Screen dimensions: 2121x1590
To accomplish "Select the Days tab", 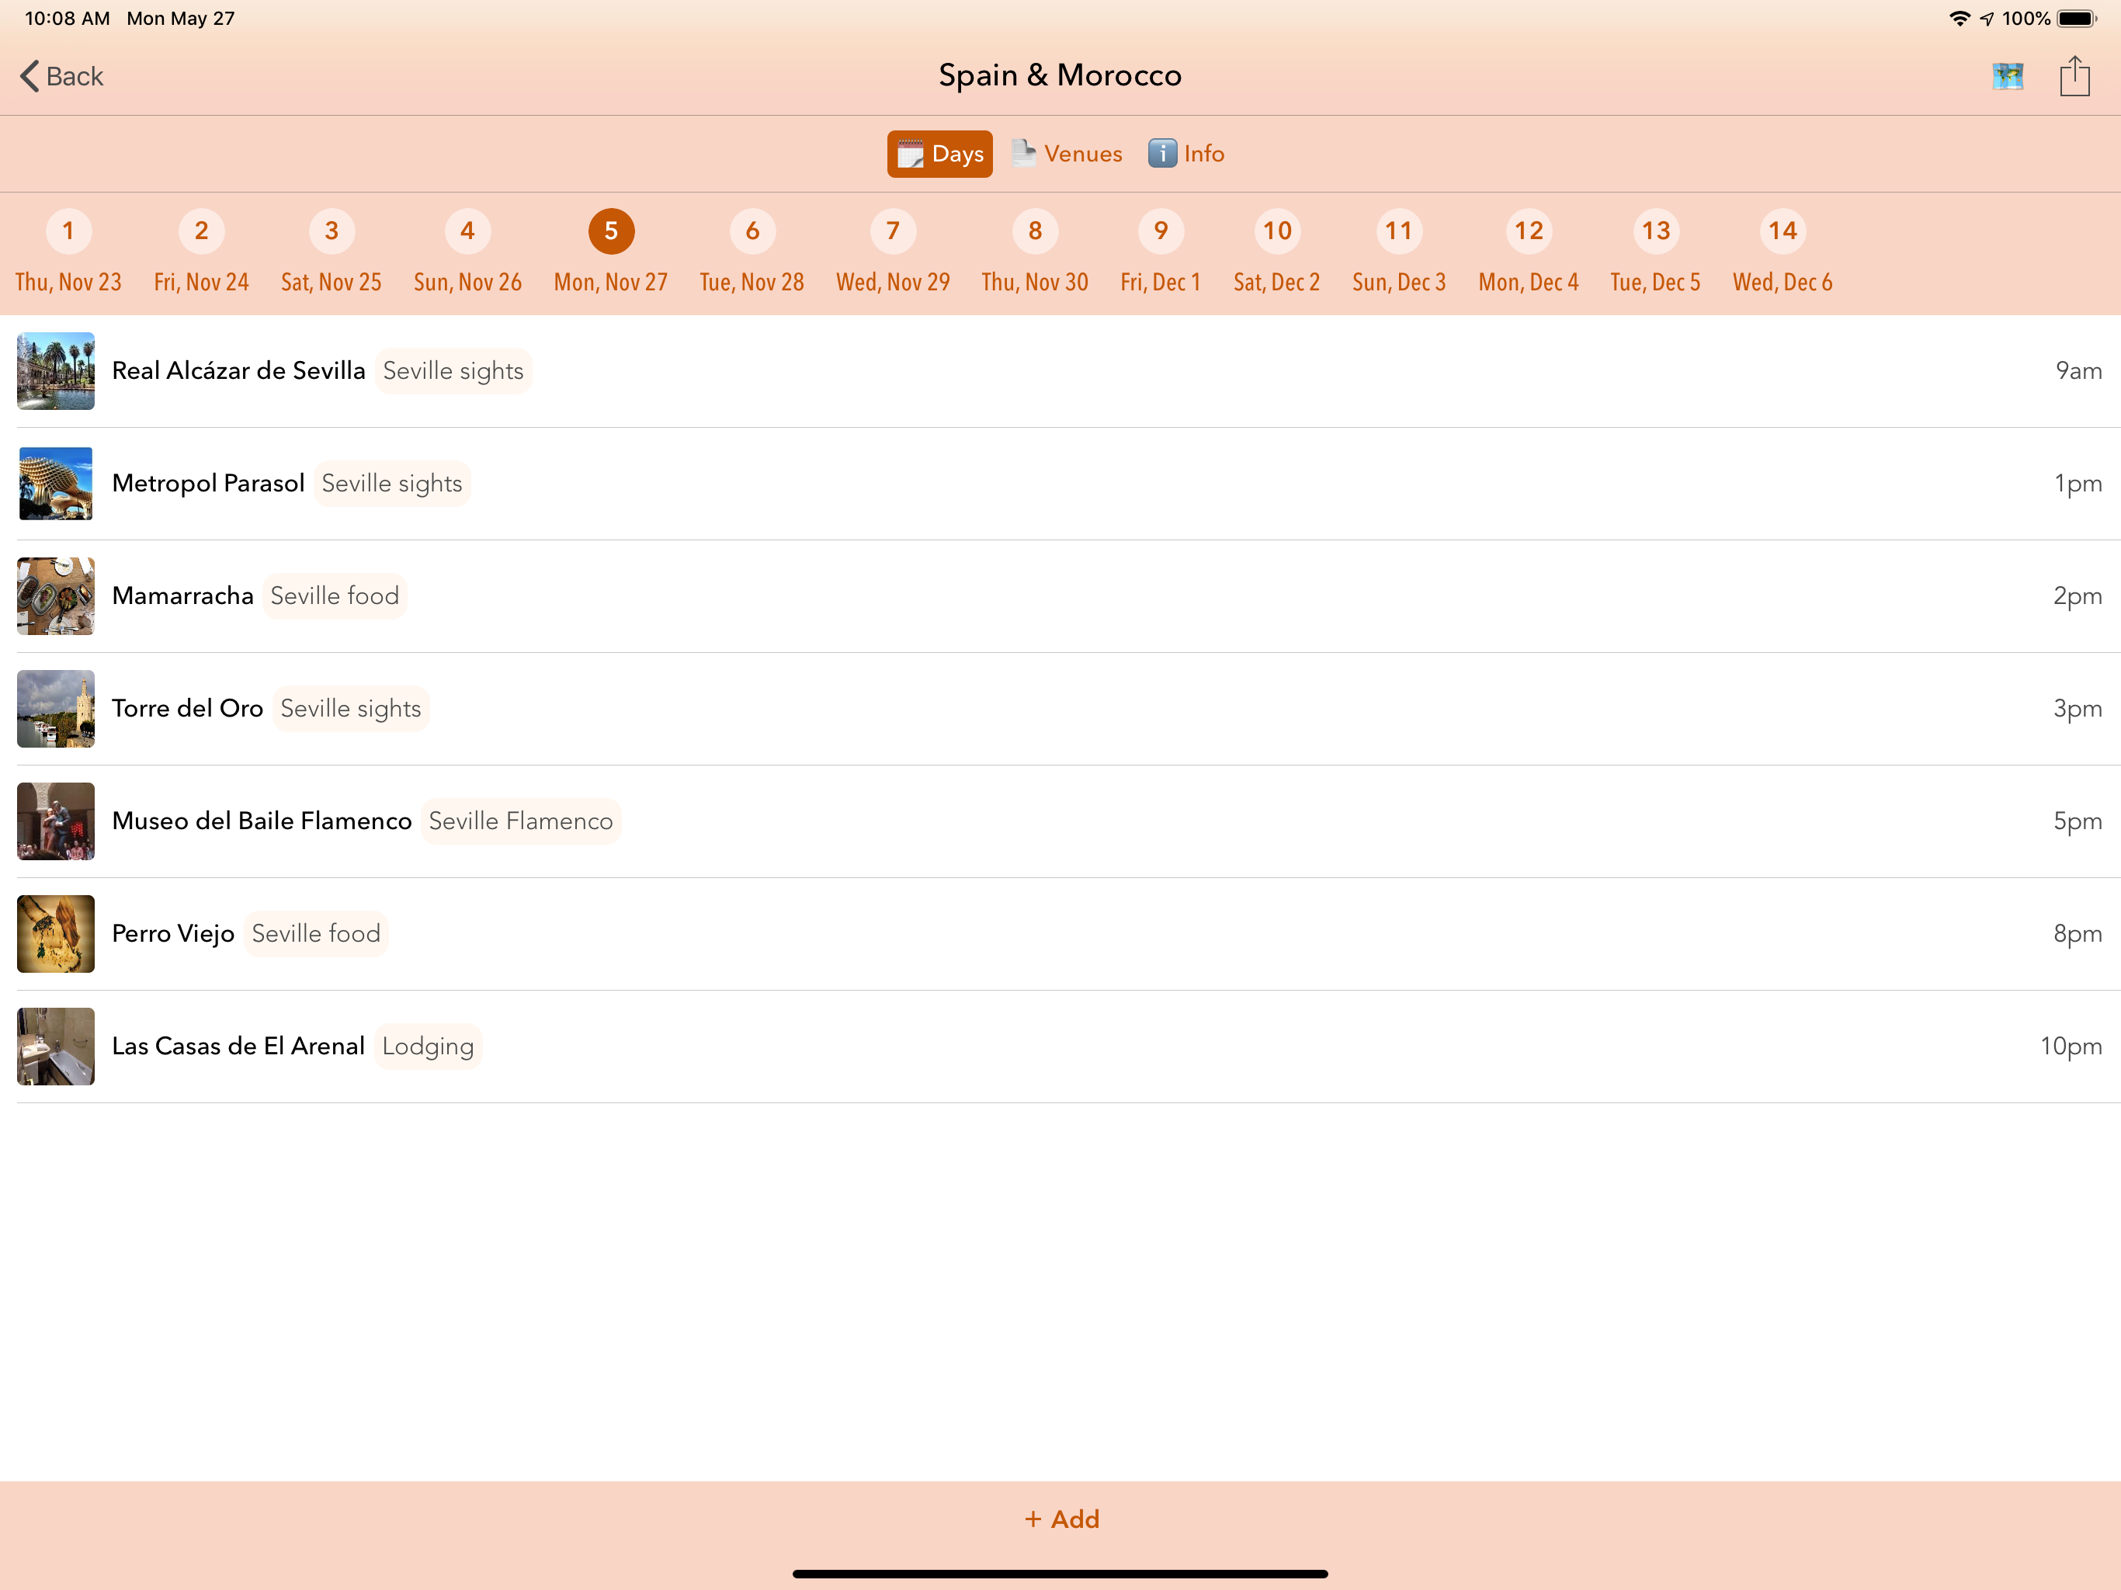I will tap(939, 154).
